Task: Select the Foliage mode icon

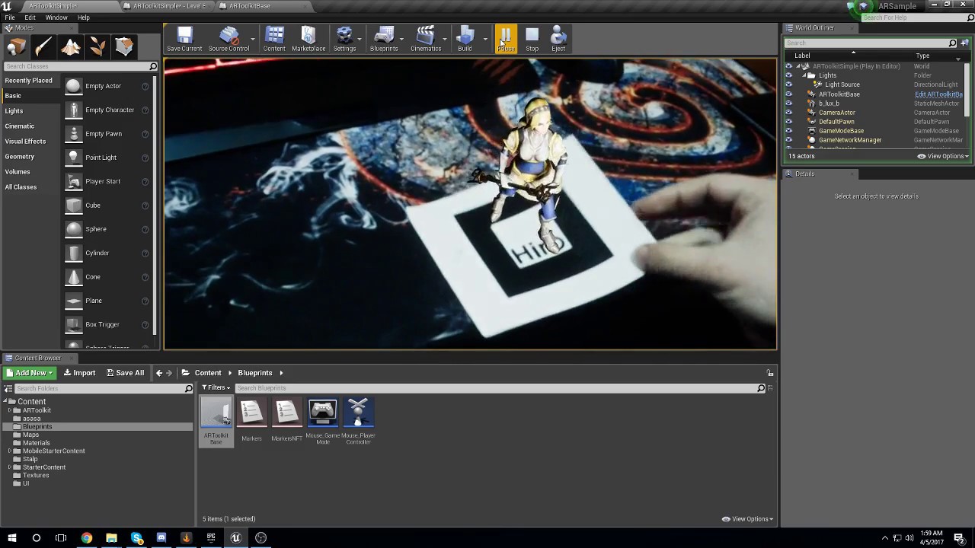Action: (97, 47)
